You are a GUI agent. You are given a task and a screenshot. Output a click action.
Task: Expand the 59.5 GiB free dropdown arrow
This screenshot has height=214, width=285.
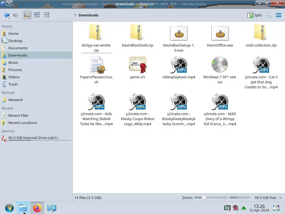(281, 198)
